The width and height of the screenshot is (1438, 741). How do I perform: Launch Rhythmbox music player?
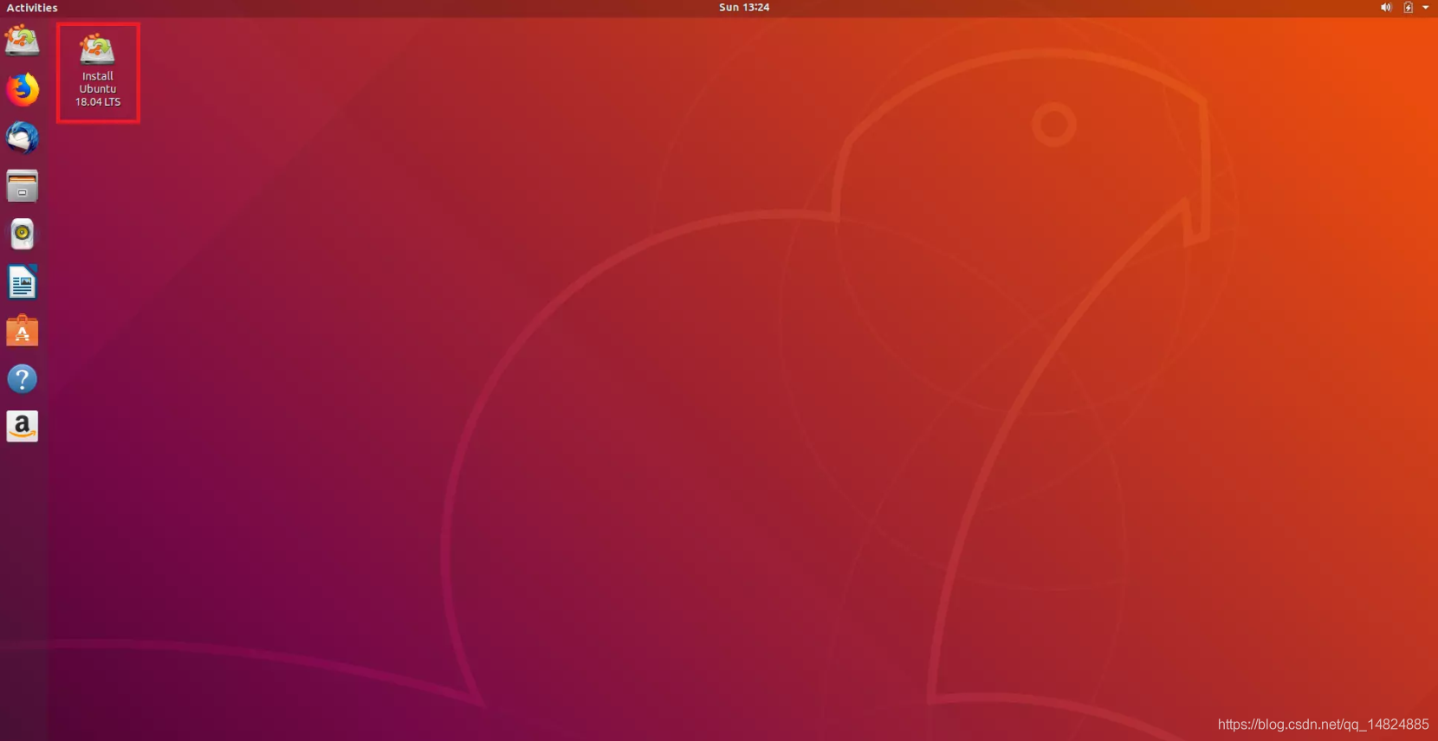23,234
